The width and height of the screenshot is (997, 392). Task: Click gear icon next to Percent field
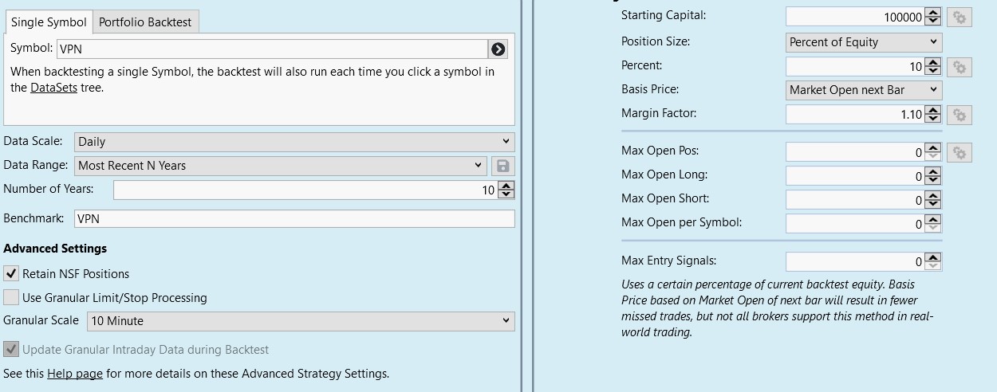click(x=960, y=67)
